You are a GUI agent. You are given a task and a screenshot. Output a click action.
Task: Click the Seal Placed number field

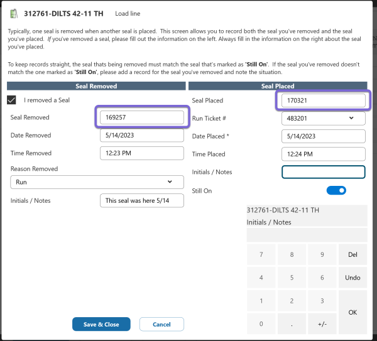[323, 100]
